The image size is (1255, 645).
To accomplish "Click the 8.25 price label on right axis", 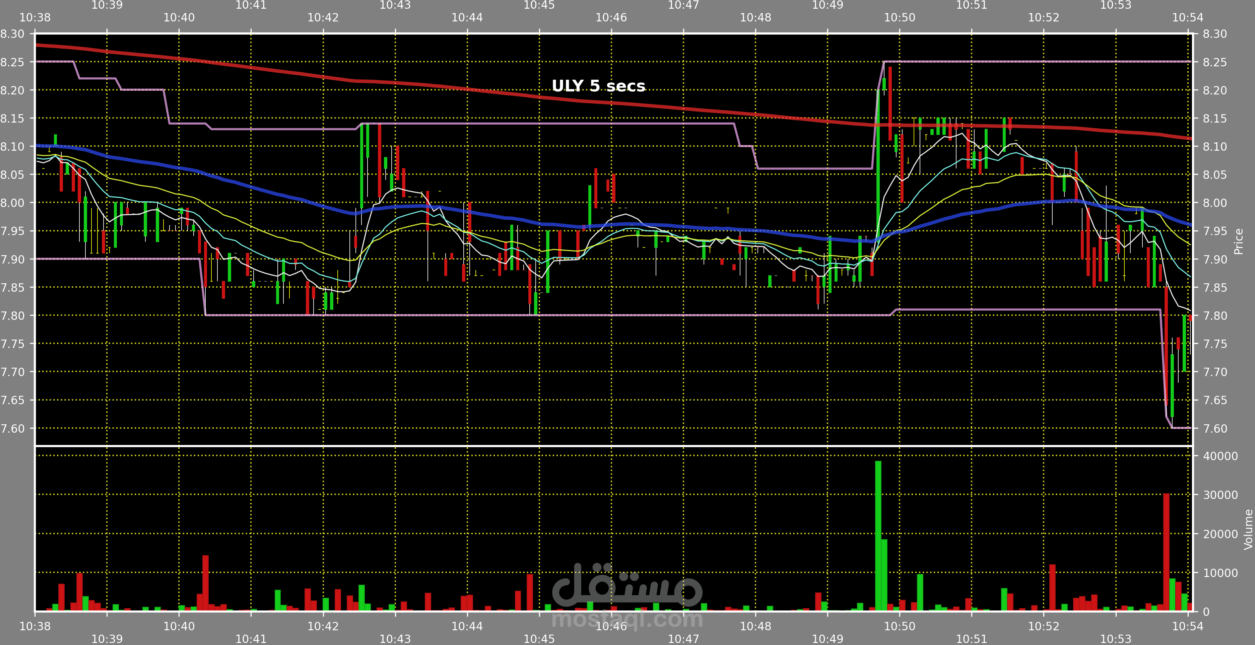I will click(x=1214, y=62).
